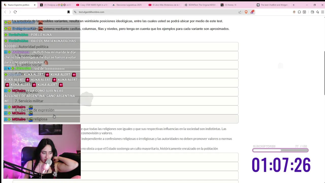Click the 01:07:26 stream timer
325x183 pixels.
coord(281,165)
